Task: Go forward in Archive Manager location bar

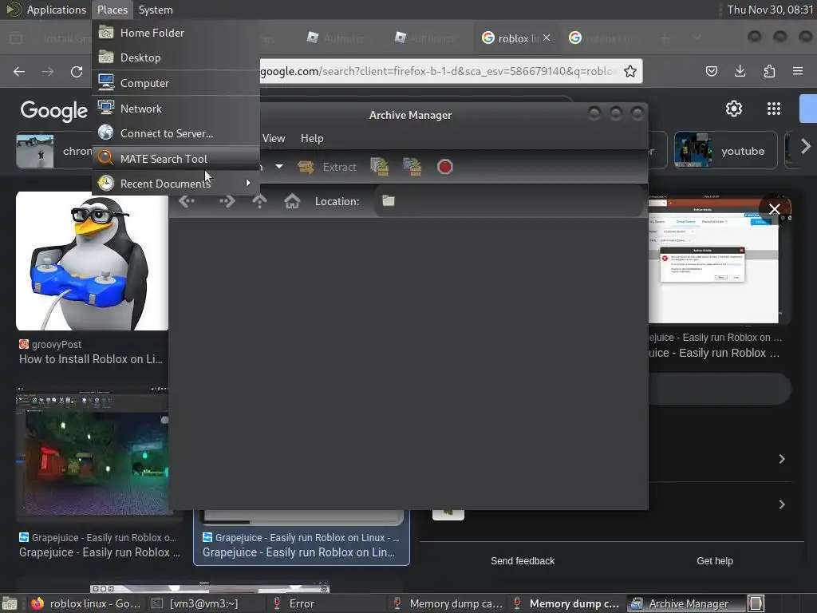Action: click(x=227, y=201)
